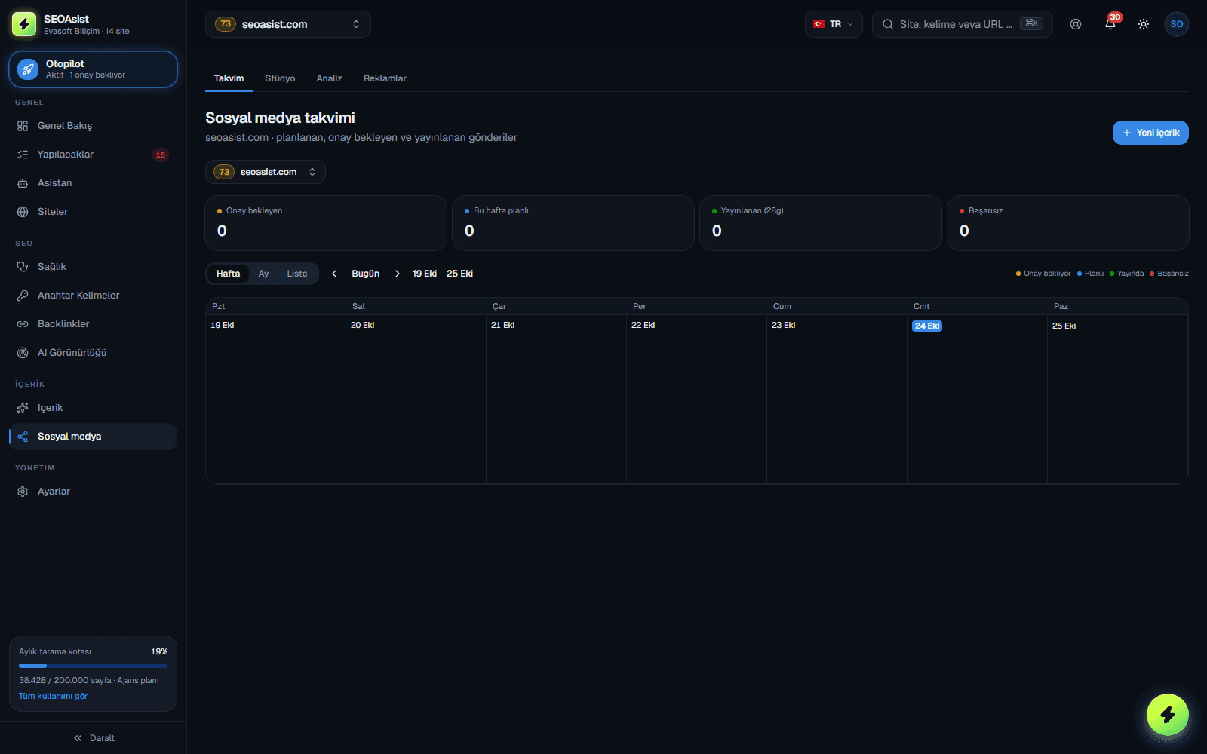Click the SEOAsist logo icon
1207x754 pixels.
coord(24,24)
